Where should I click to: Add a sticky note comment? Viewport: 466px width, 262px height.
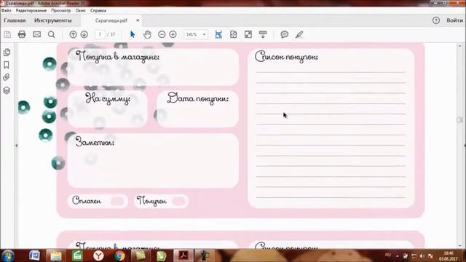tap(285, 34)
